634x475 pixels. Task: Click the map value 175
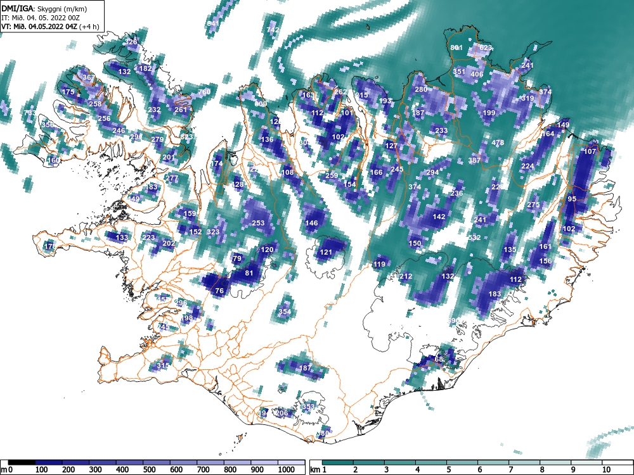pos(68,92)
